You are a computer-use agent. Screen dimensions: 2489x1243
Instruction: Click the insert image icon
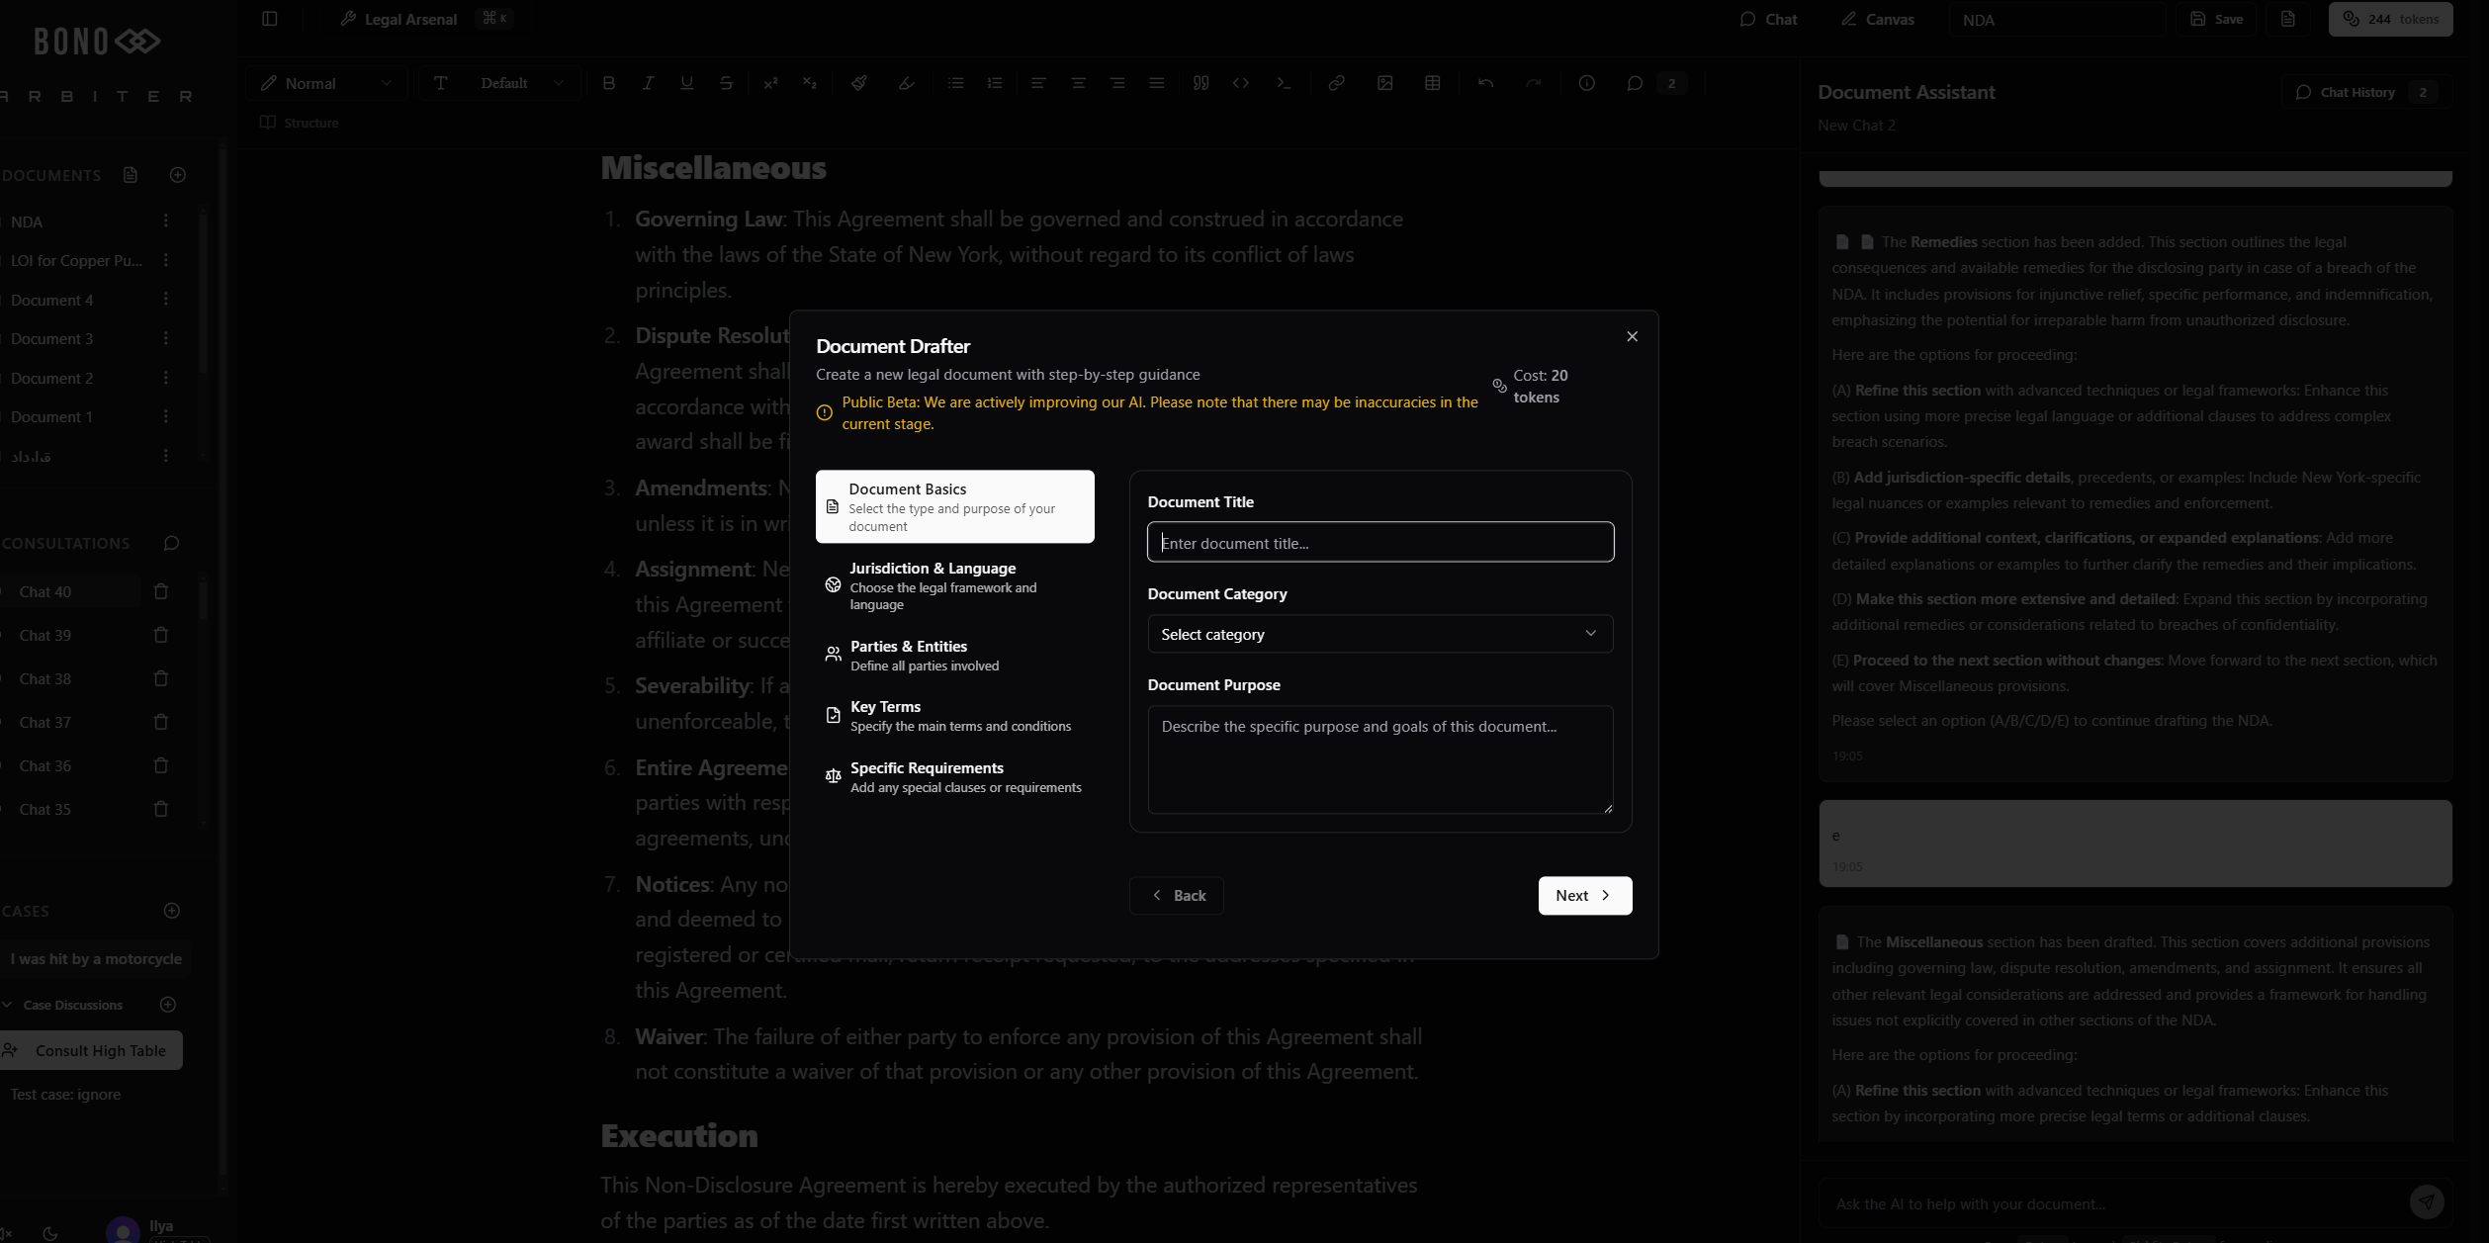tap(1384, 83)
